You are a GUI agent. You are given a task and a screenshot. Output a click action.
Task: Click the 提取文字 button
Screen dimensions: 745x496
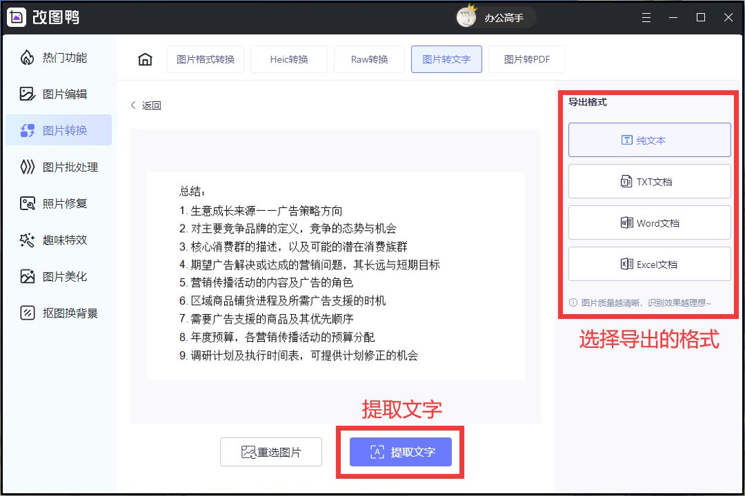[400, 452]
